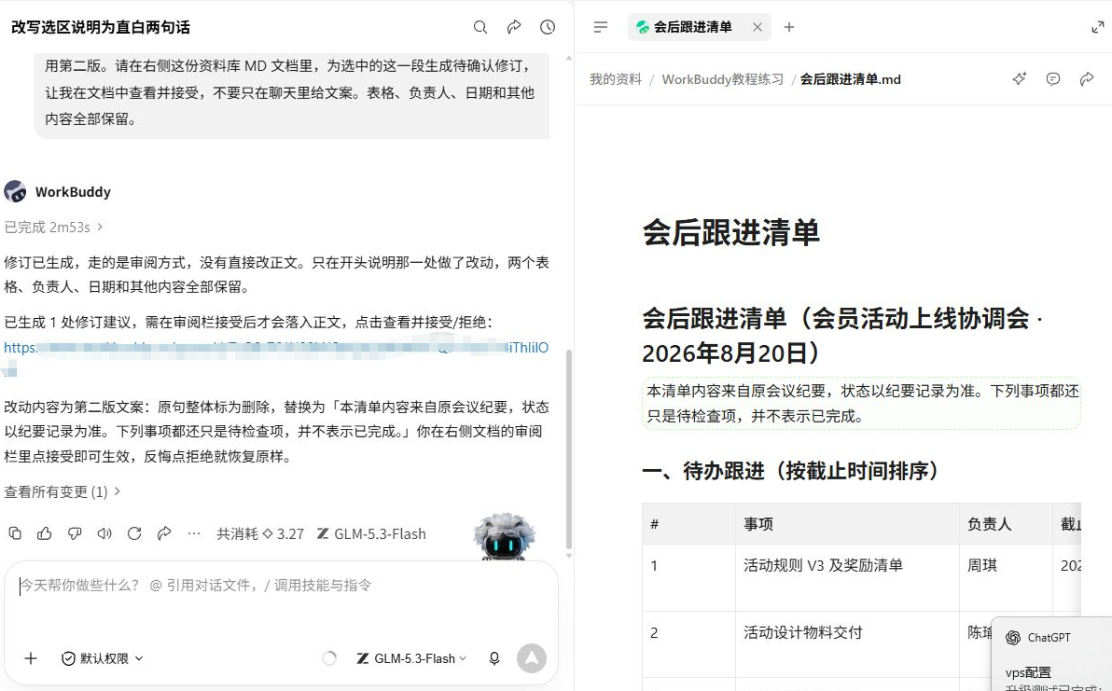Toggle the document outline list icon
Image resolution: width=1112 pixels, height=691 pixels.
click(601, 27)
